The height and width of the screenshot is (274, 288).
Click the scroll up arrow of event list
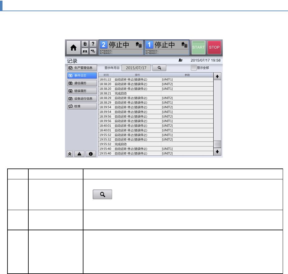[217, 76]
